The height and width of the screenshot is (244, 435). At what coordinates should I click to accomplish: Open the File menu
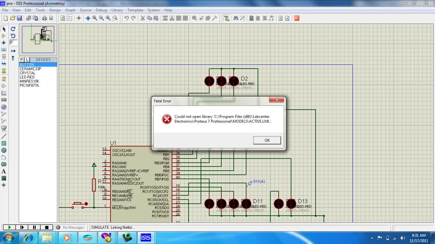(x=5, y=10)
